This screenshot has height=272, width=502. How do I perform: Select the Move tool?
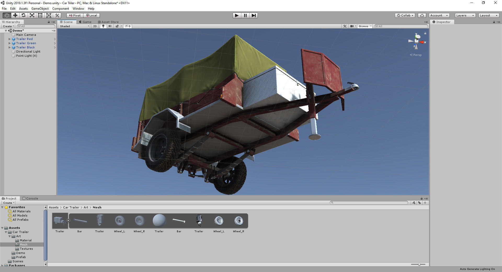[x=15, y=15]
